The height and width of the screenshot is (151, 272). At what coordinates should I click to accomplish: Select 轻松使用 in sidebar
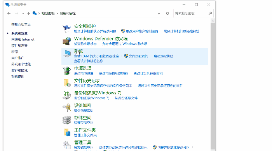click(18, 76)
